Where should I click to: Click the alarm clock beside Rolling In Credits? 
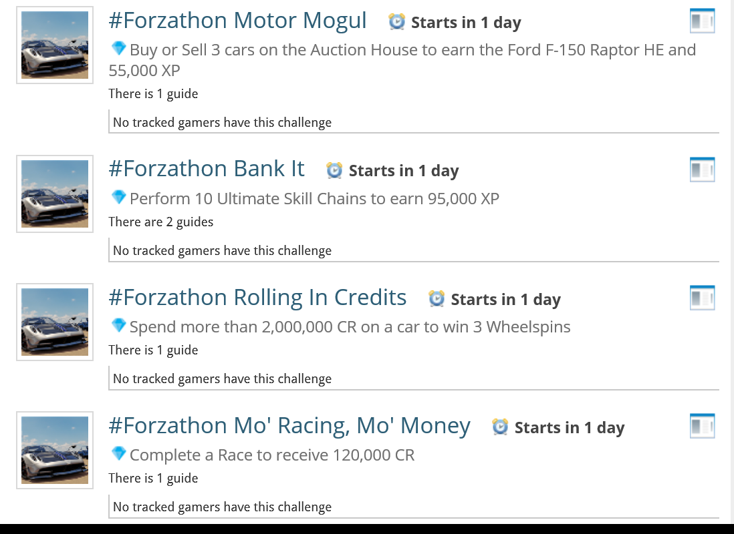pos(437,298)
